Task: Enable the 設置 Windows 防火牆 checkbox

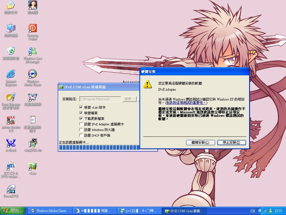Action: coord(81,130)
